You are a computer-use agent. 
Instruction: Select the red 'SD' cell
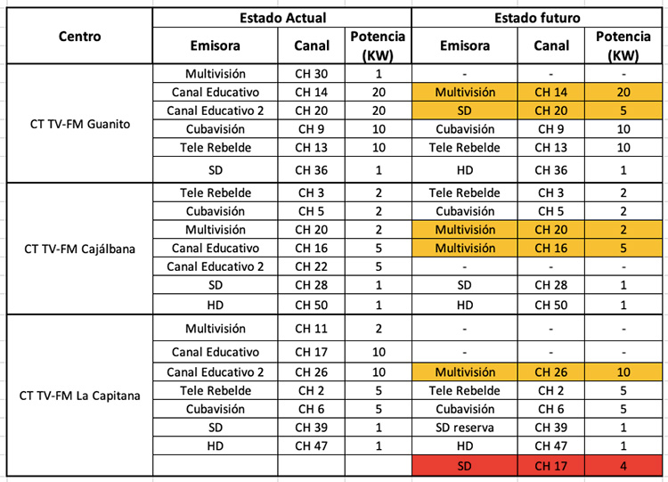click(463, 465)
